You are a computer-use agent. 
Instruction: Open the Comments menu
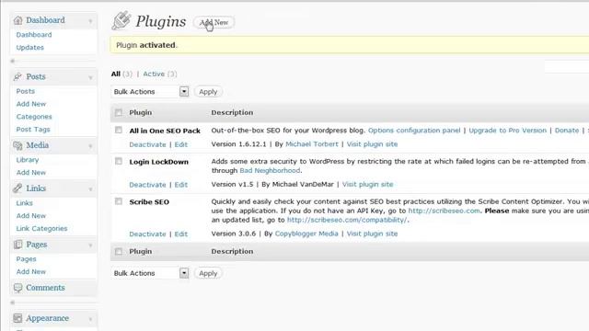pyautogui.click(x=45, y=288)
